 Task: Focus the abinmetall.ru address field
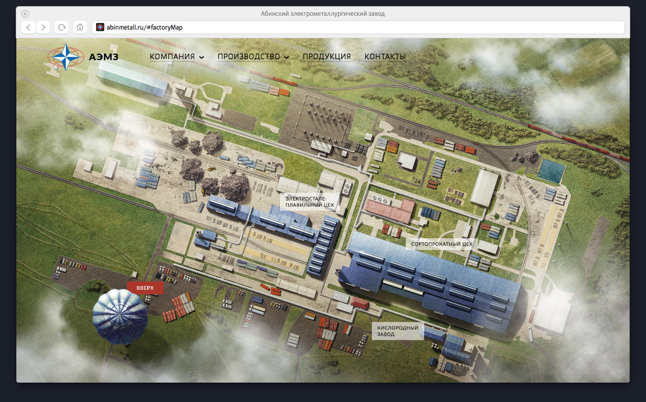358,28
